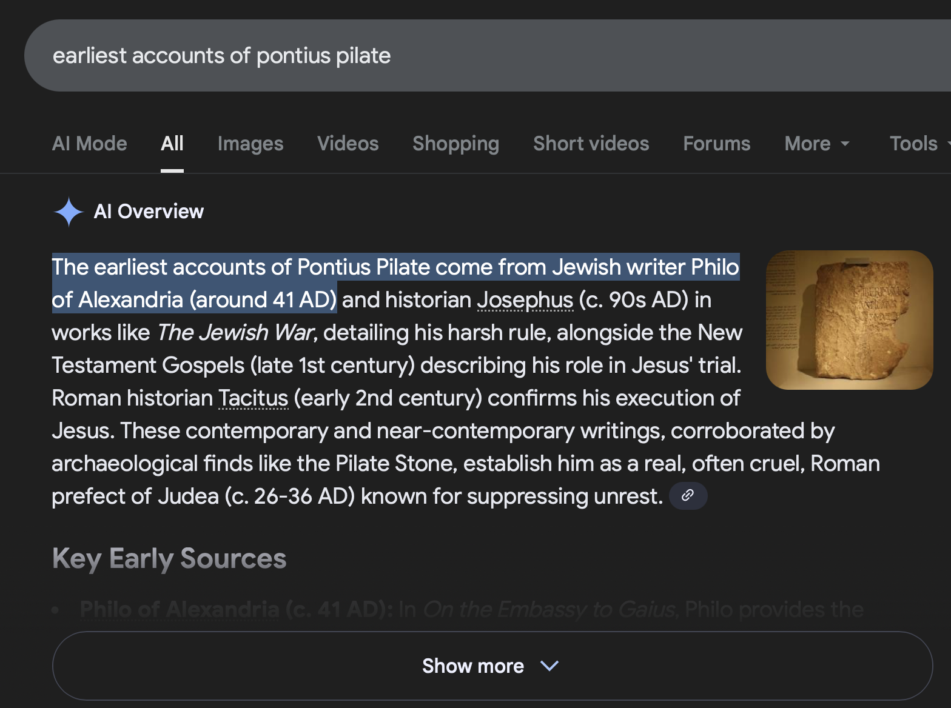The height and width of the screenshot is (708, 951).
Task: Click the source link chain icon
Action: pyautogui.click(x=688, y=496)
